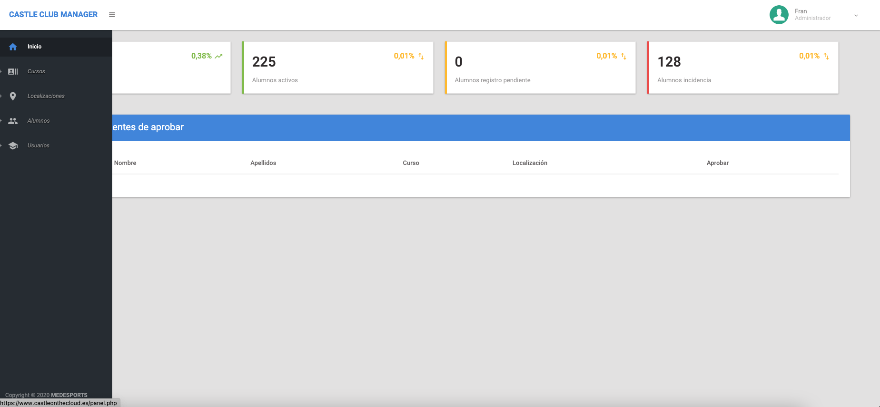This screenshot has width=880, height=407.
Task: Sort by the Localización column header
Action: point(530,163)
